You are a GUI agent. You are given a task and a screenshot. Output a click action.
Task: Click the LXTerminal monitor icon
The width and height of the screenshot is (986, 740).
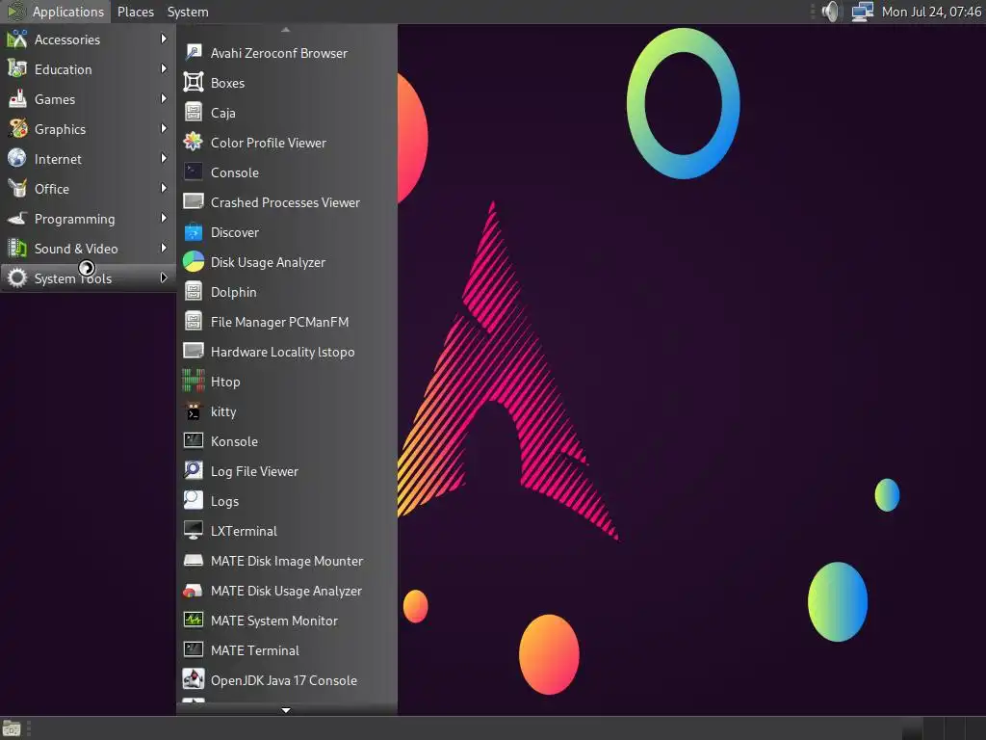[193, 531]
